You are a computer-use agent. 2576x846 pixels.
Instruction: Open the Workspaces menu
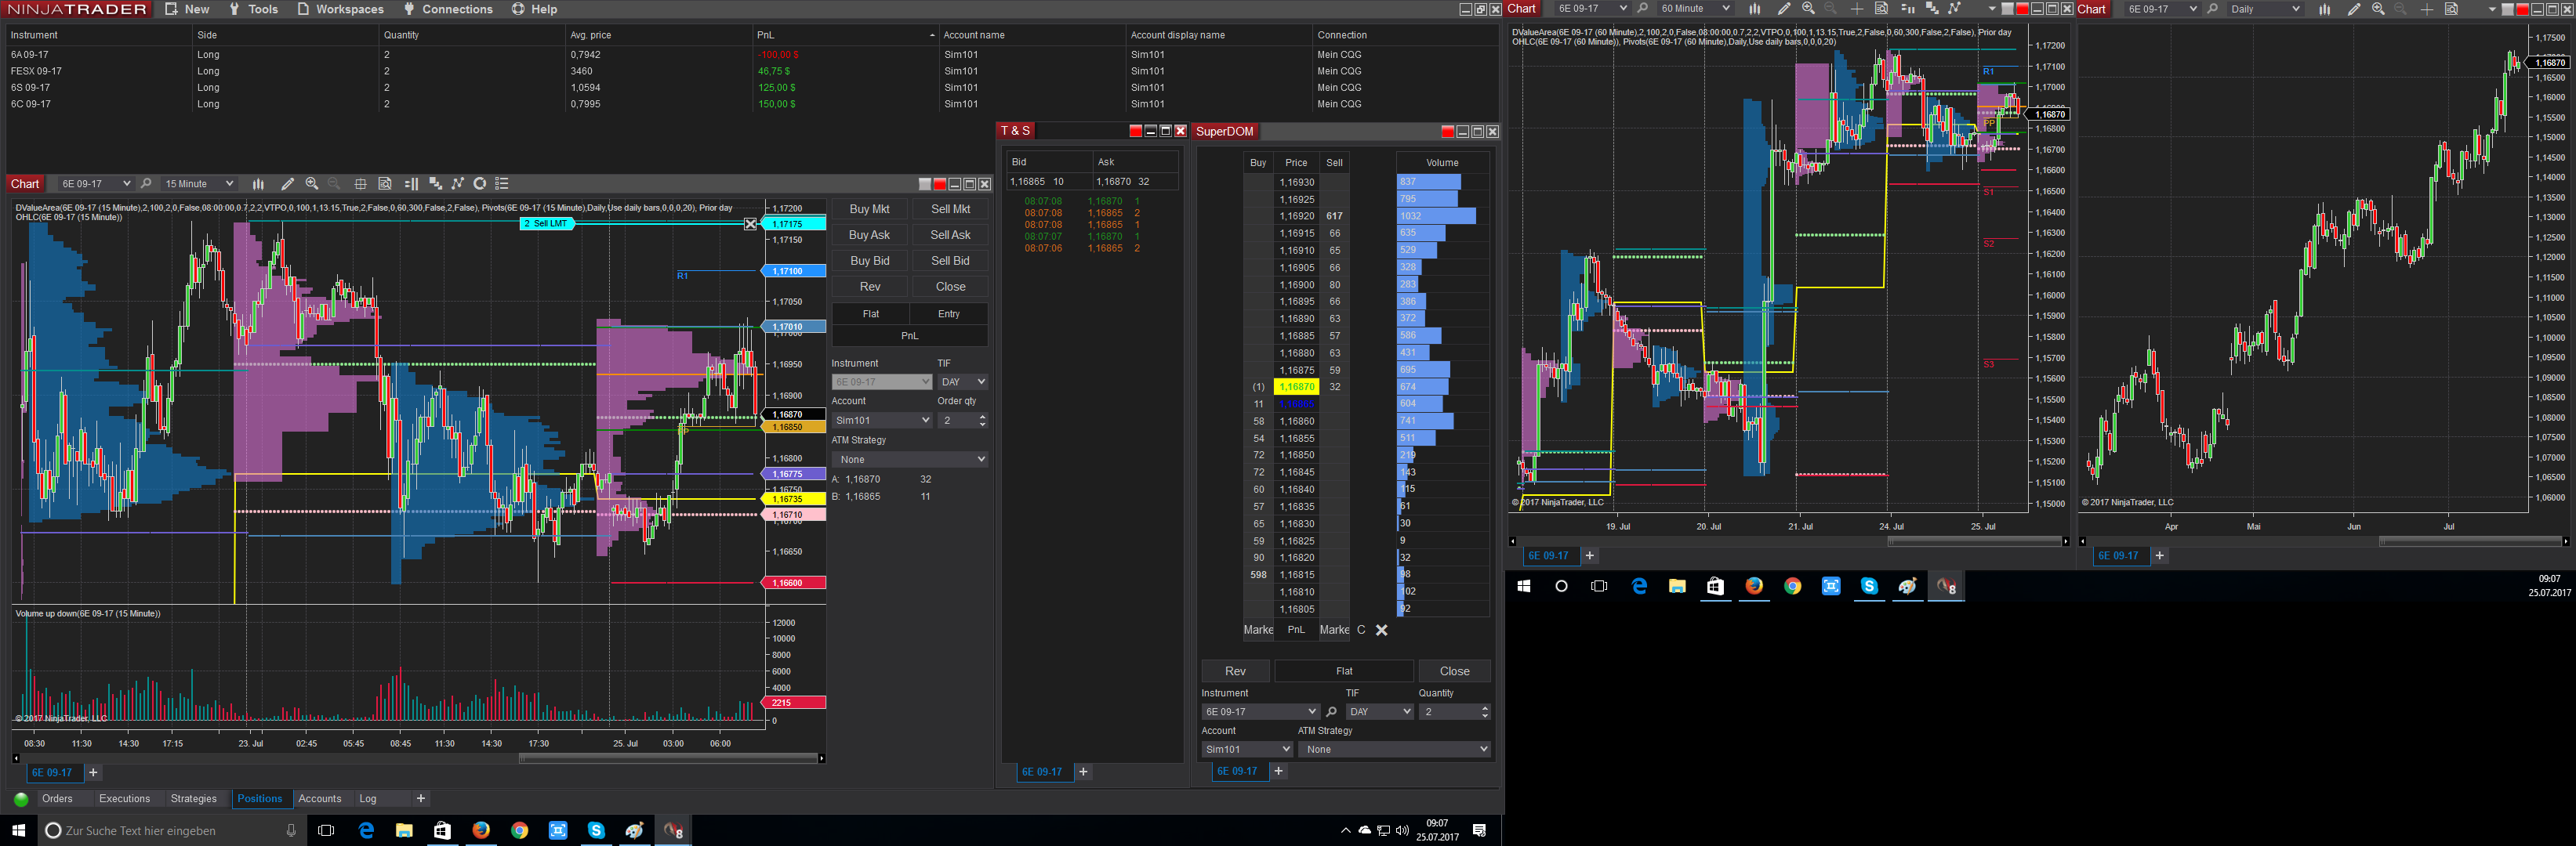[x=340, y=9]
